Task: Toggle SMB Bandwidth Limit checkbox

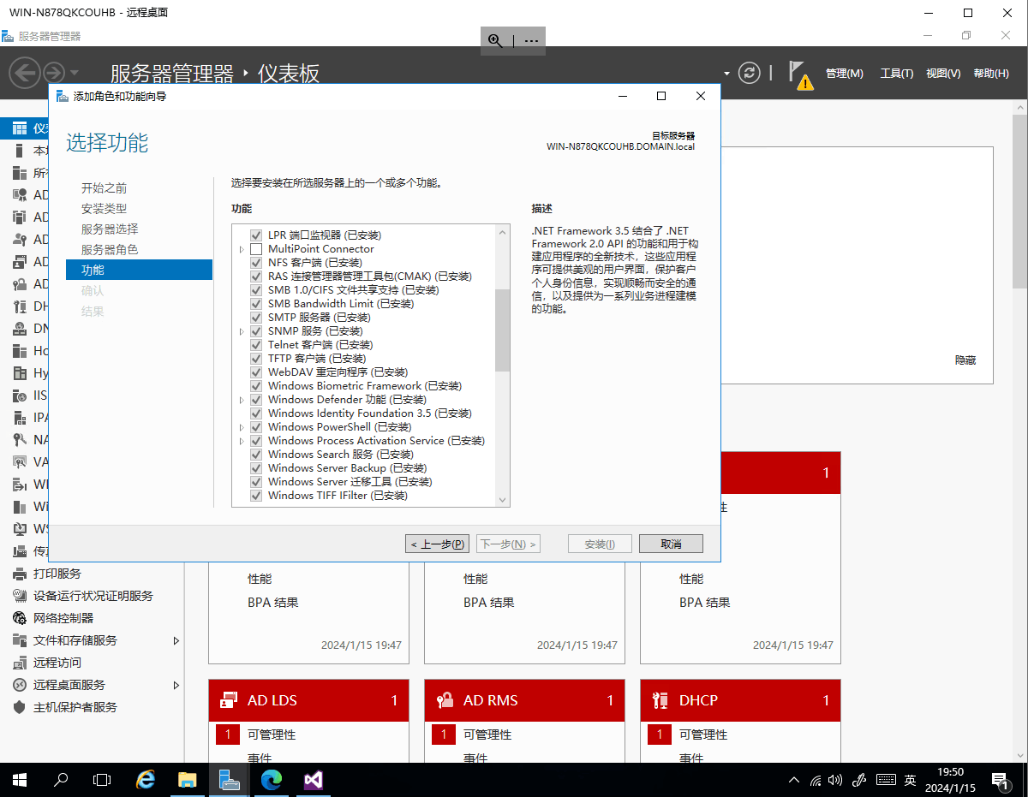Action: [x=255, y=304]
